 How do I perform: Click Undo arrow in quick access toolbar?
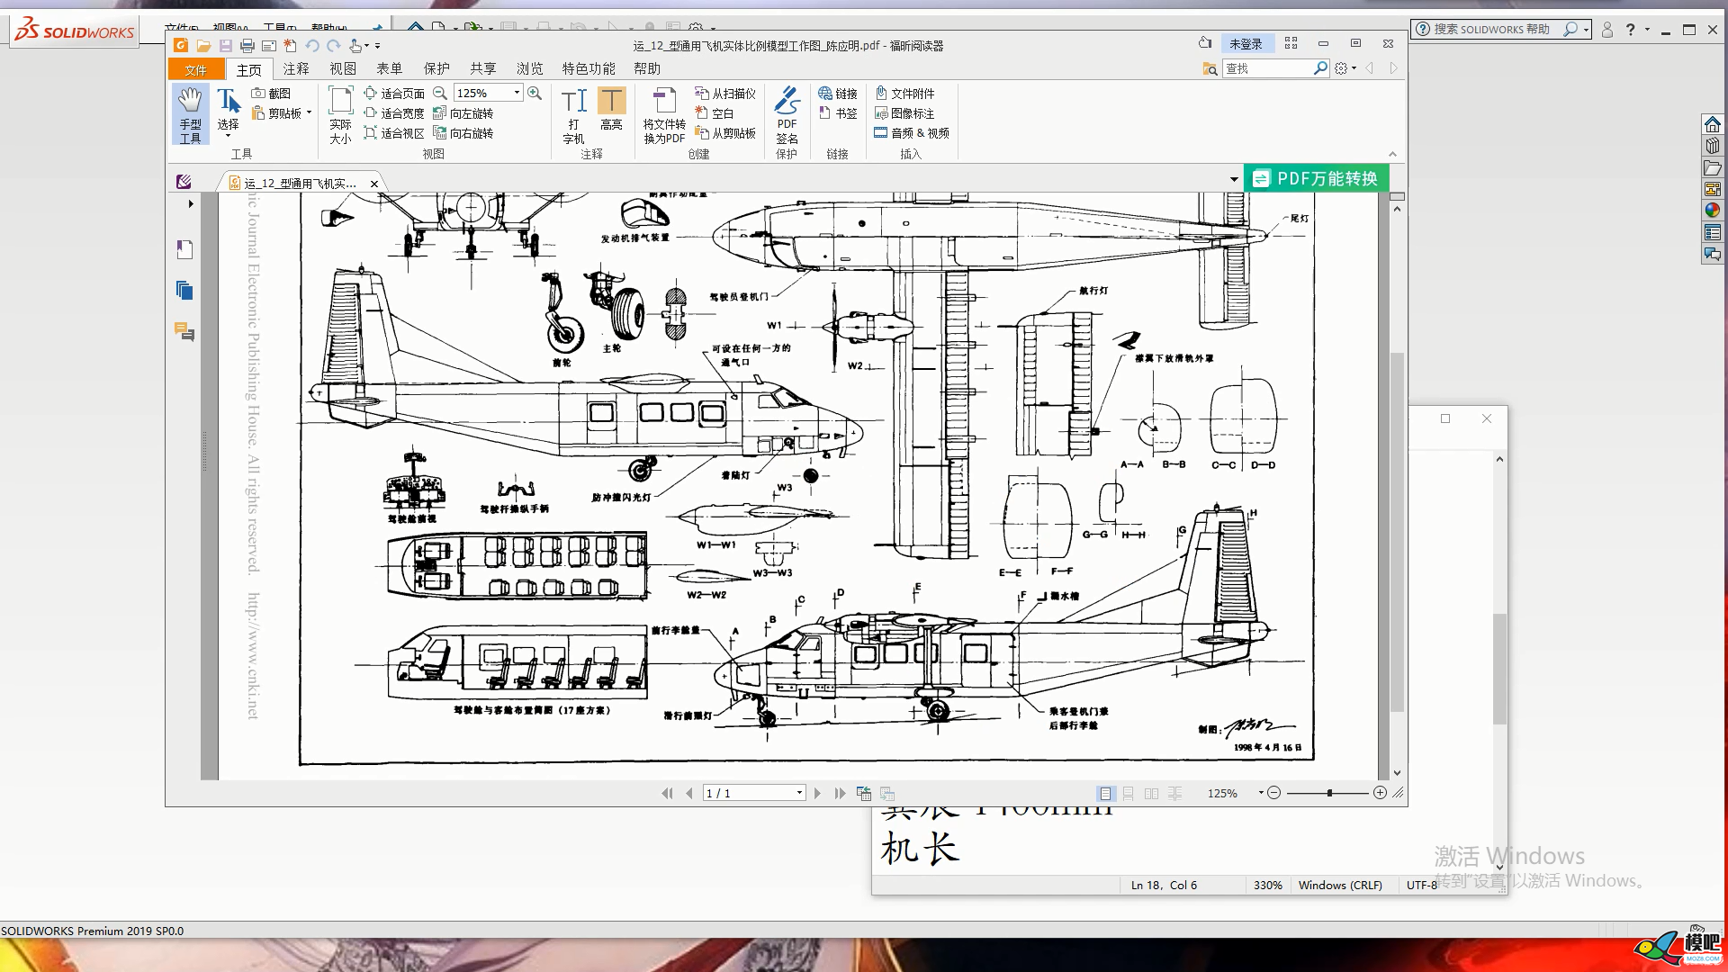(x=311, y=45)
